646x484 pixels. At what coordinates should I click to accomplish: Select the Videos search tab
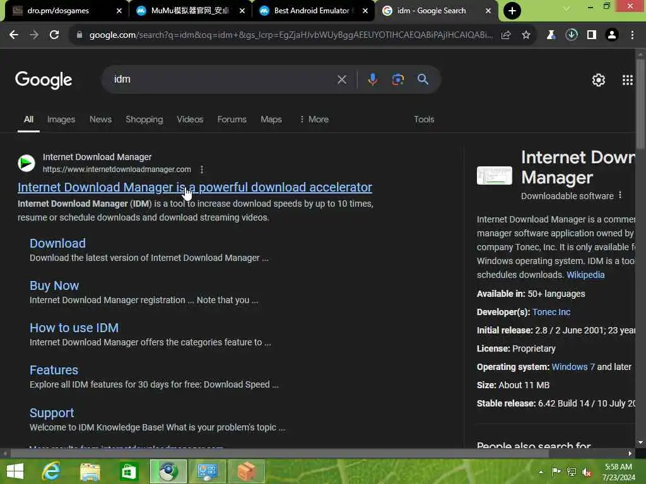click(190, 119)
